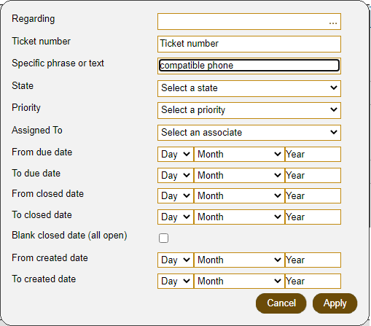The width and height of the screenshot is (371, 326).
Task: Open the To created date Day dropdown
Action: click(176, 281)
